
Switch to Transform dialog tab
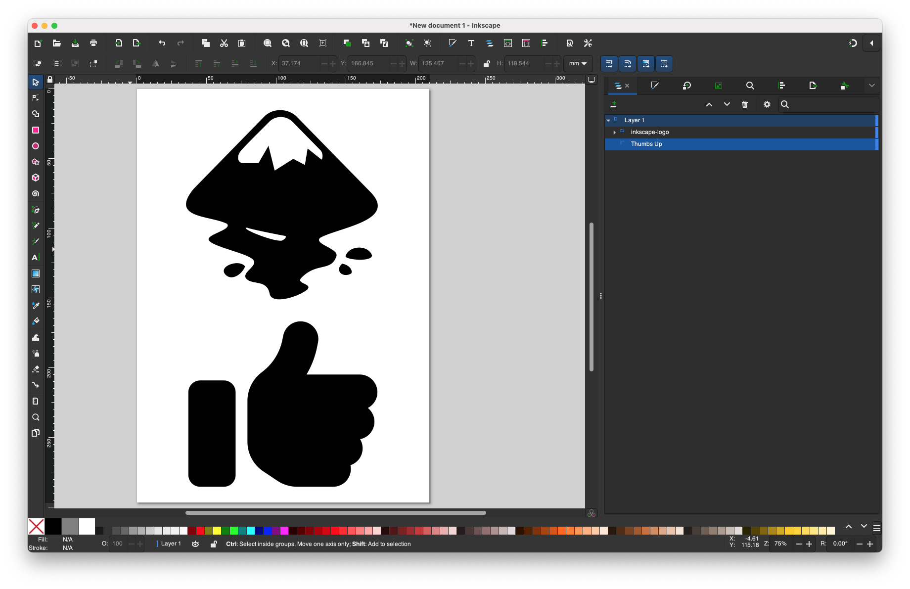coord(687,86)
